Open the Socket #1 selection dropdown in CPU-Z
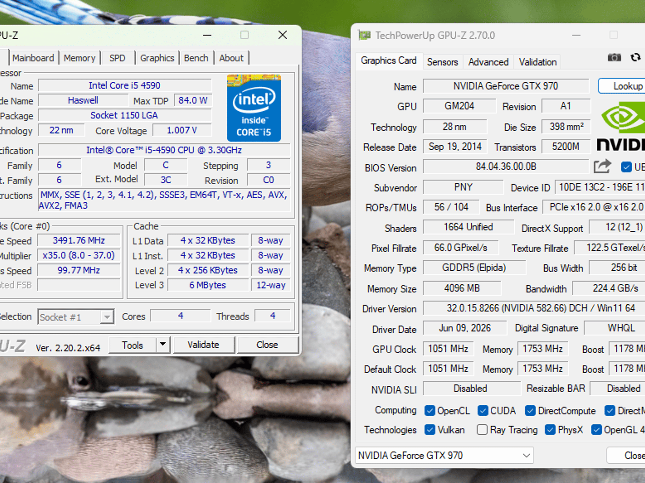The height and width of the screenshot is (483, 645). point(76,316)
